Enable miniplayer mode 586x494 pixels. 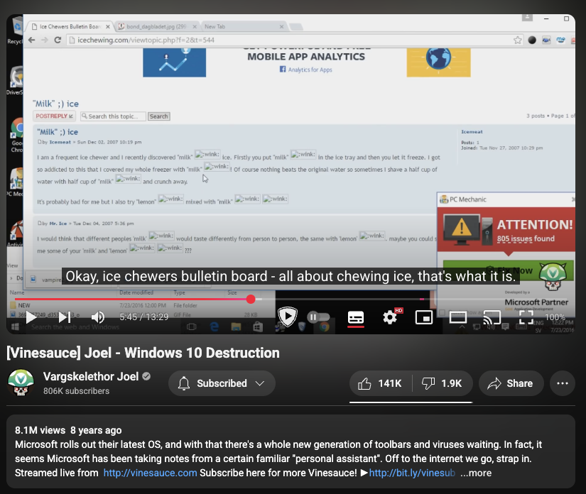(424, 317)
